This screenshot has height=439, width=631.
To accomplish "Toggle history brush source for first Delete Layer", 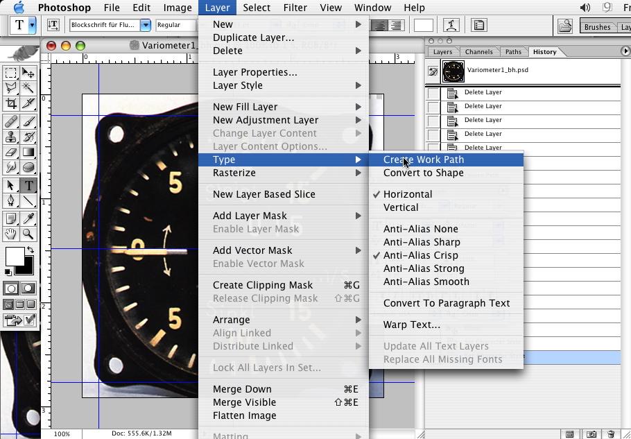I will point(433,94).
